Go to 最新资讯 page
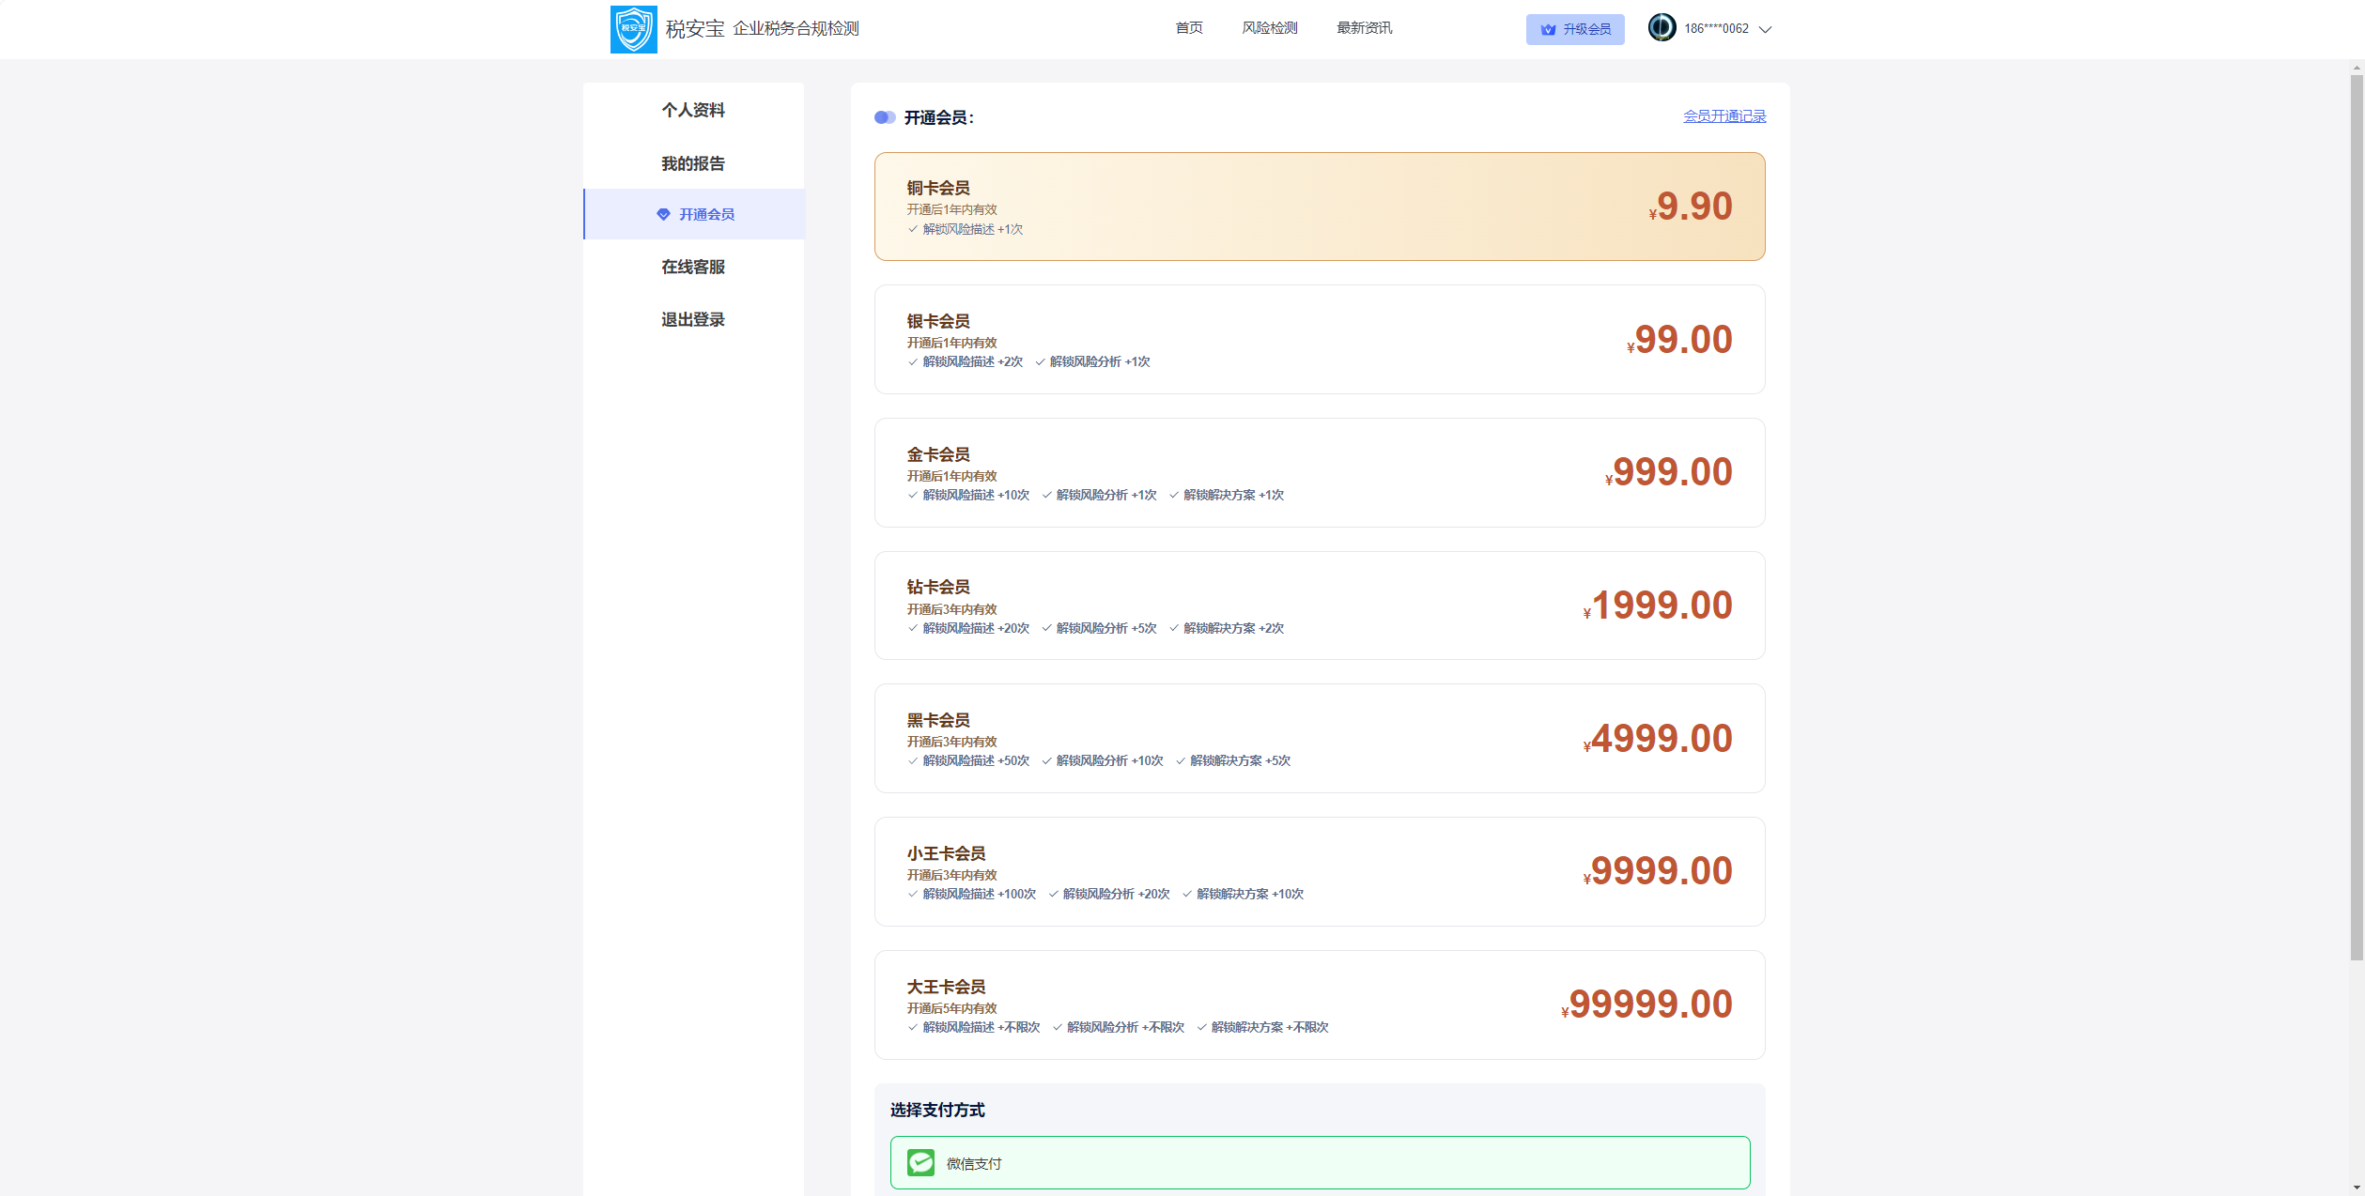The height and width of the screenshot is (1196, 2365). click(1364, 28)
